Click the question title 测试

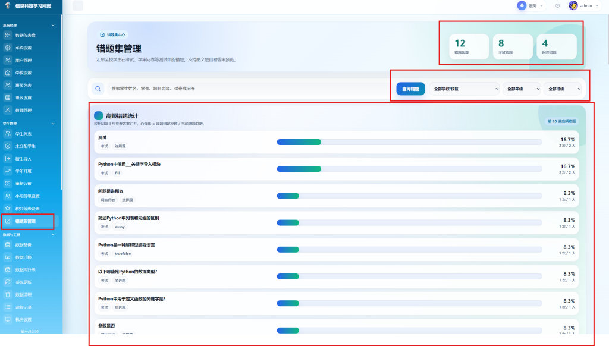(x=102, y=137)
